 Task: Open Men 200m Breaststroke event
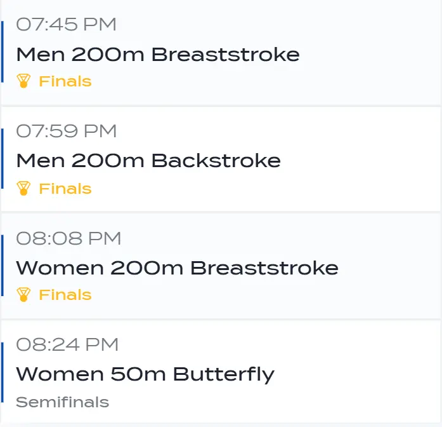(157, 54)
